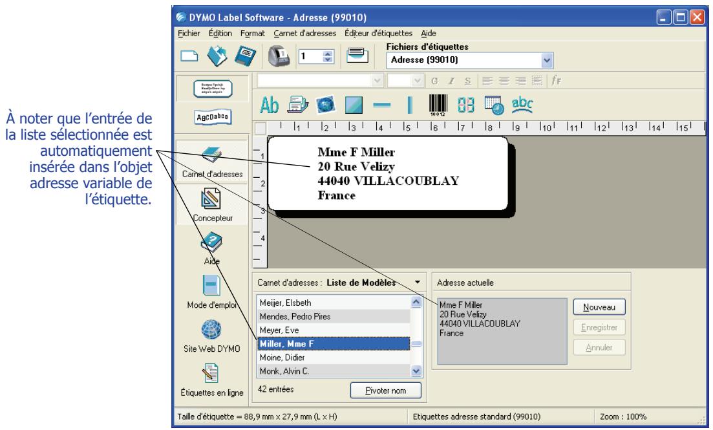This screenshot has width=713, height=430.
Task: Click the justify text button
Action: click(537, 81)
